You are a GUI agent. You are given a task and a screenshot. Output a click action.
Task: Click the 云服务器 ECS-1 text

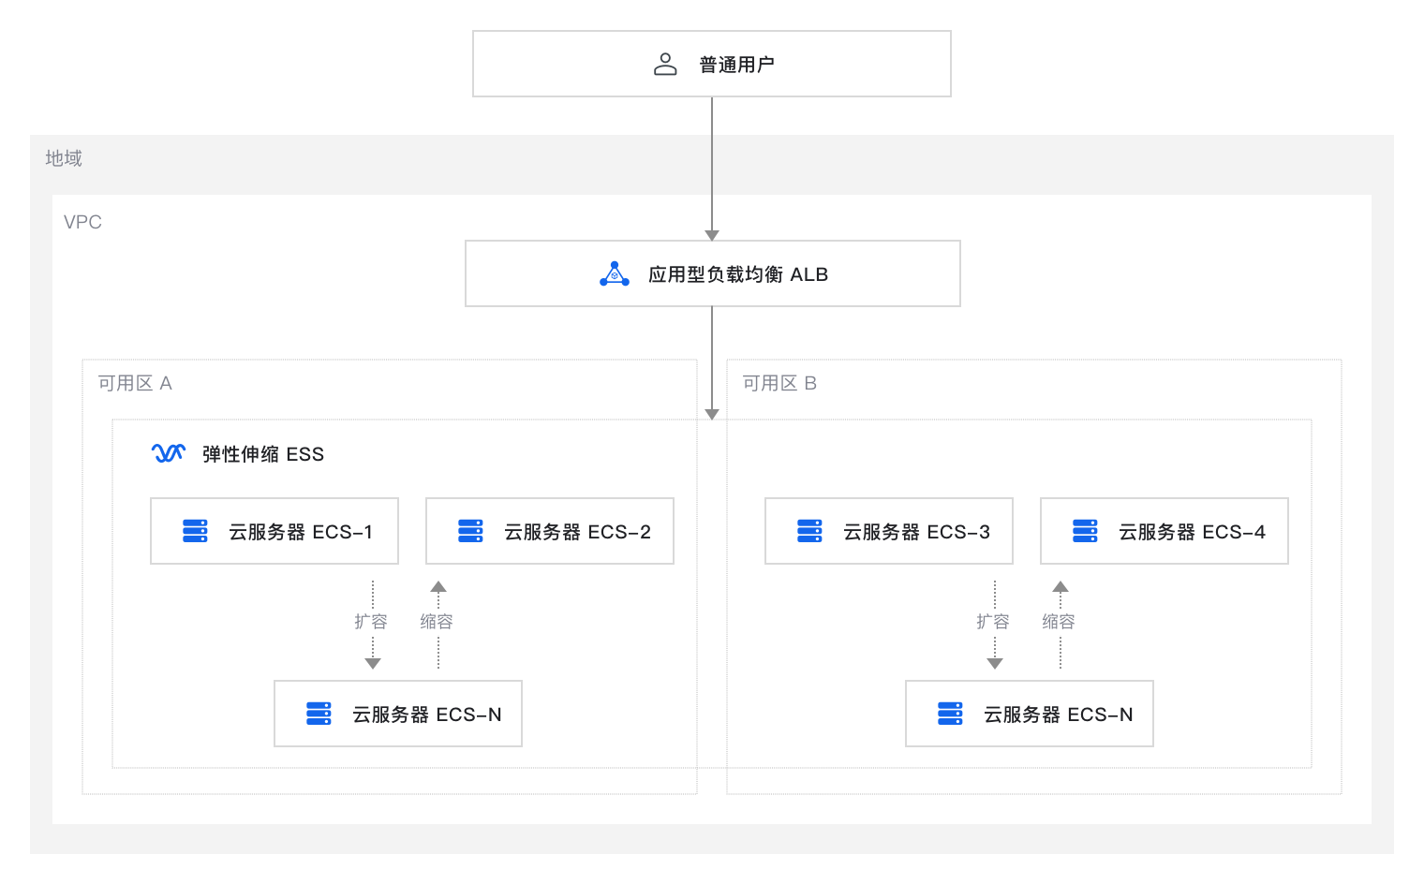[x=301, y=532]
